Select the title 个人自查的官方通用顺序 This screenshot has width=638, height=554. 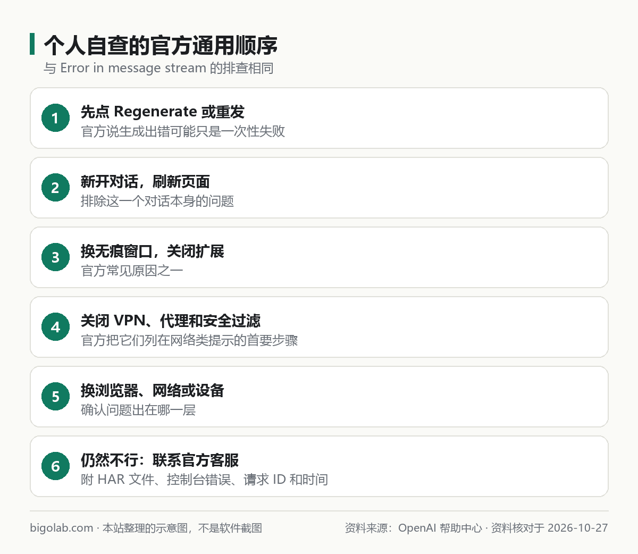coord(161,45)
